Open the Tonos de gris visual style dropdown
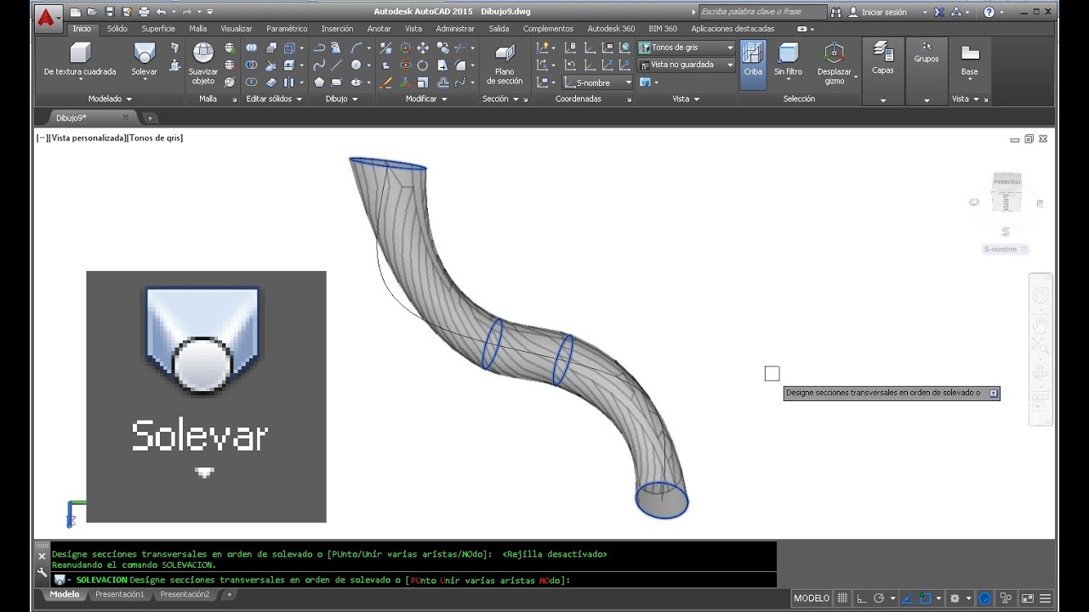The image size is (1089, 612). (x=687, y=48)
